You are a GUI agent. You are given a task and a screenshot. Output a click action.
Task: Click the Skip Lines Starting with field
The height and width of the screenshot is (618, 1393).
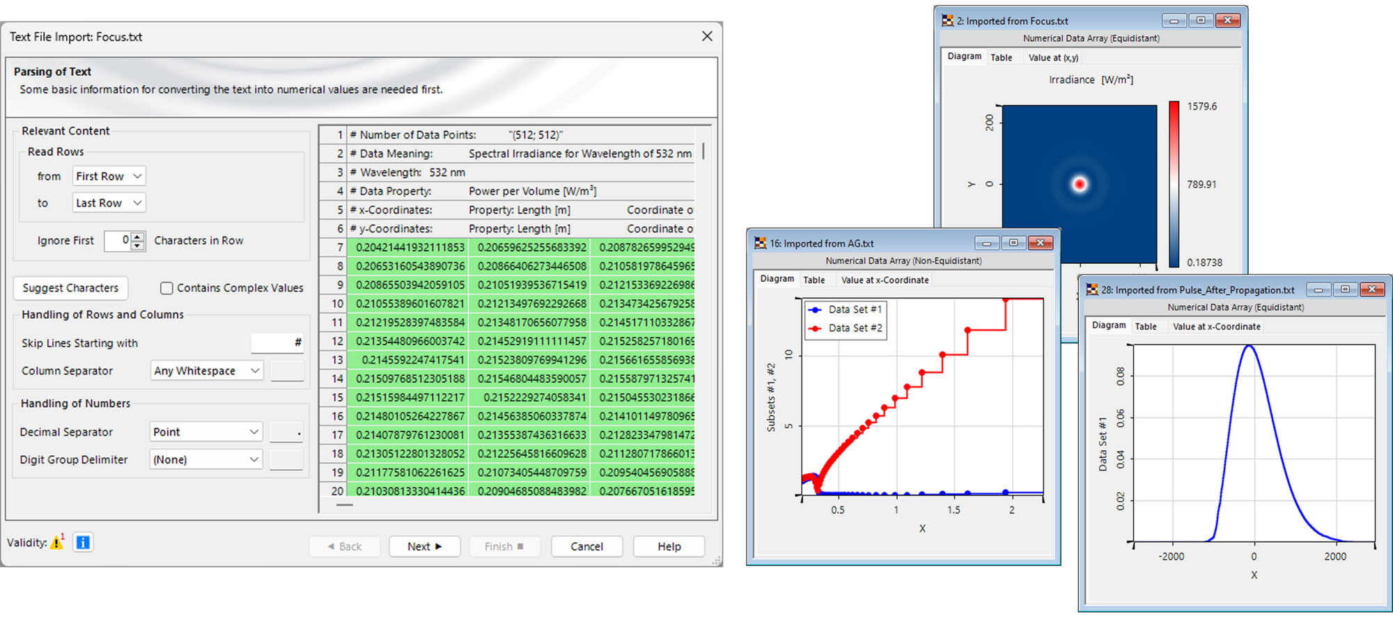click(277, 342)
